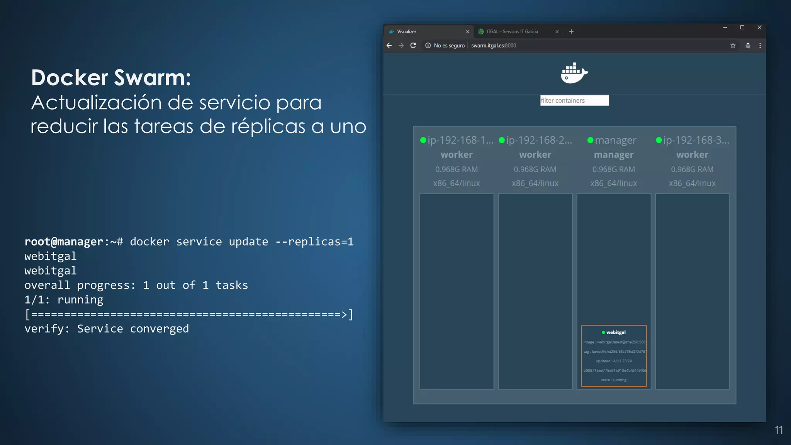791x445 pixels.
Task: Minimize the browser window
Action: click(725, 27)
